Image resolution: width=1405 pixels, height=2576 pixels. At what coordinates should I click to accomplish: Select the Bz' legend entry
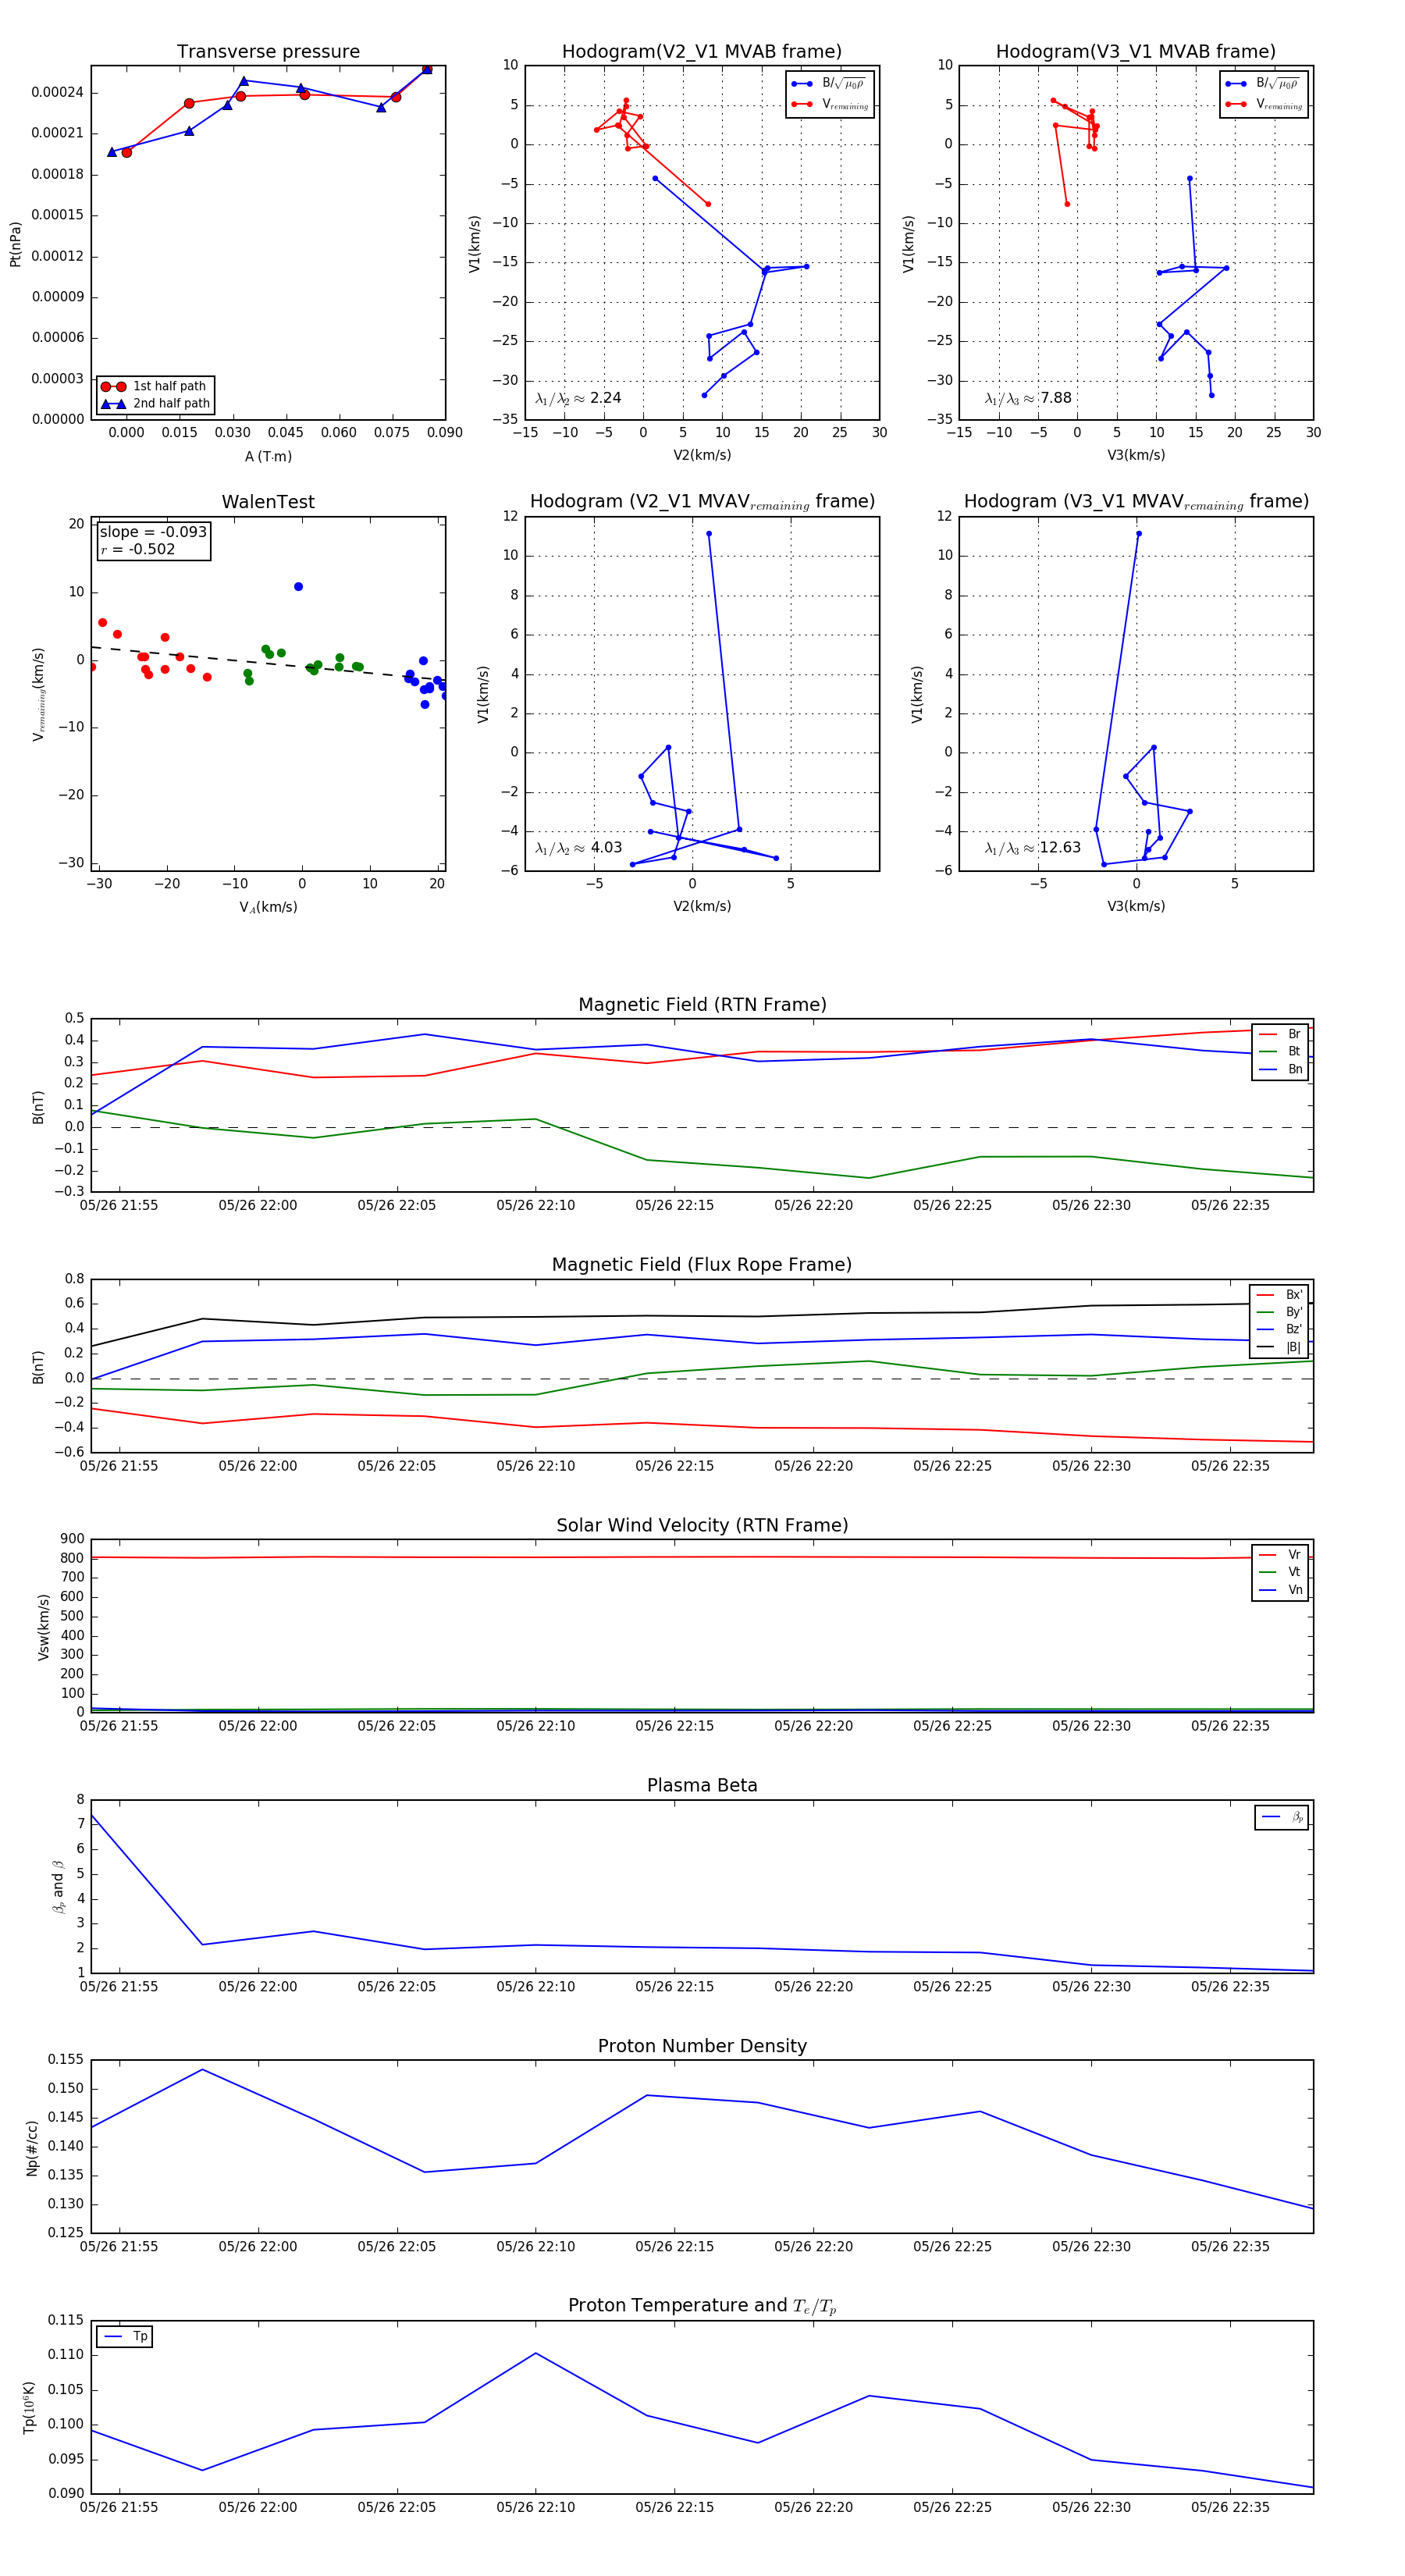point(1279,1330)
